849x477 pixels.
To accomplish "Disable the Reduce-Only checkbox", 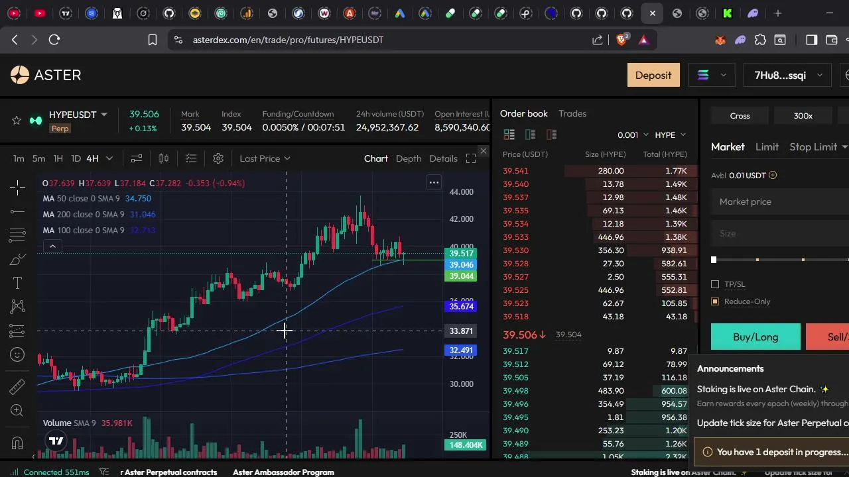I will click(x=715, y=301).
